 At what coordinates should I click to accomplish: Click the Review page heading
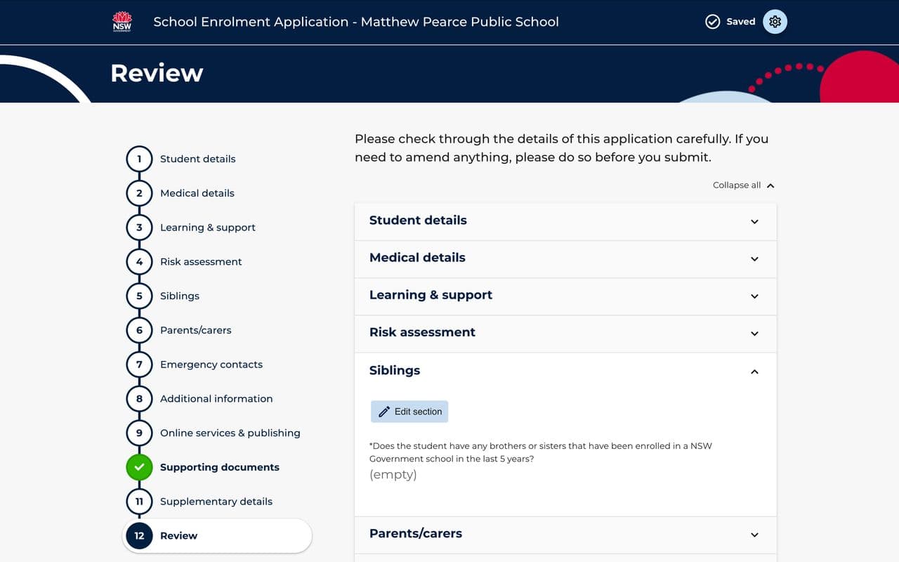point(157,73)
